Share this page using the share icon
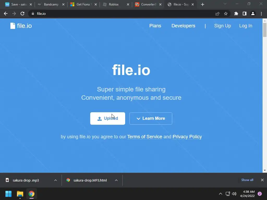The image size is (267, 200). (217, 14)
